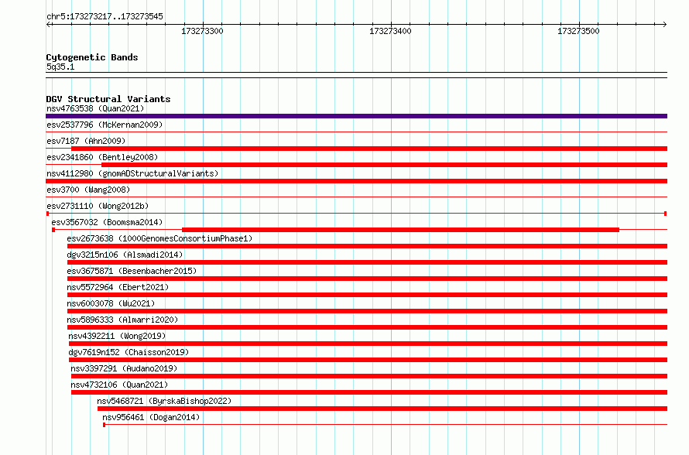
Task: Open the esv3700 (Wang2008) entry
Action: coord(88,190)
